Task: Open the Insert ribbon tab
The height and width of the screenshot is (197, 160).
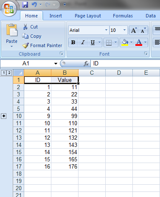Action: (x=56, y=16)
